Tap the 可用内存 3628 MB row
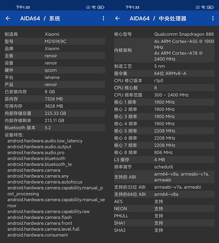The height and width of the screenshot is (243, 219). click(55, 106)
